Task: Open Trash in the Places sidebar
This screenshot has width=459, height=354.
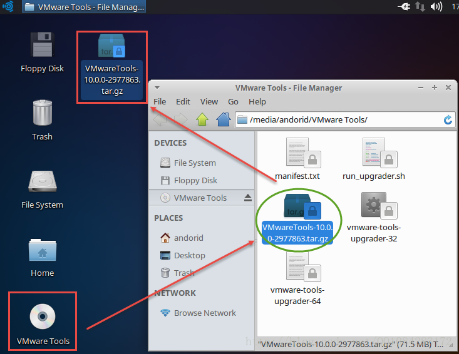Action: [x=202, y=273]
